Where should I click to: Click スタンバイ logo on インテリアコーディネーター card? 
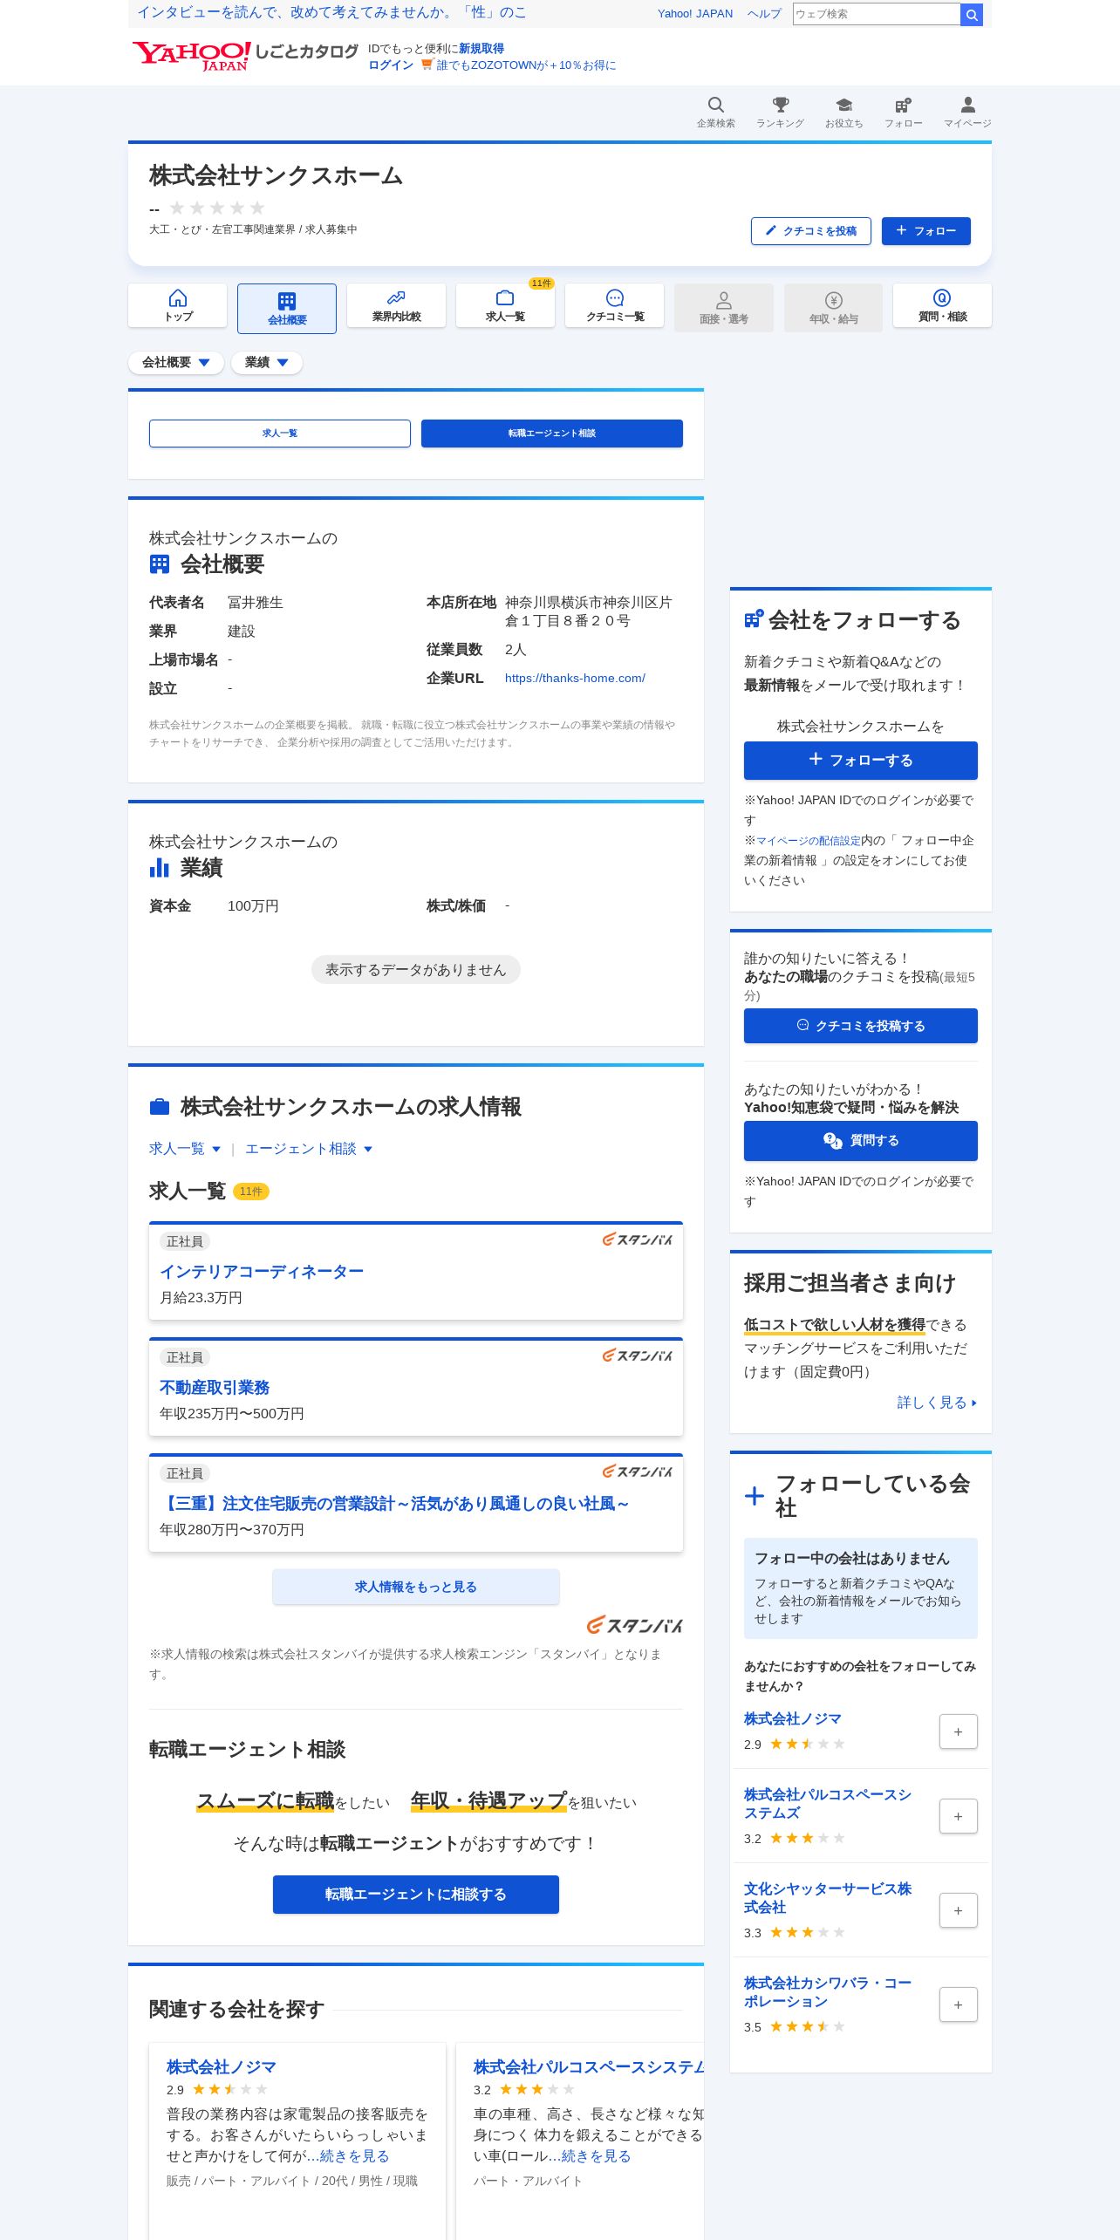point(637,1240)
